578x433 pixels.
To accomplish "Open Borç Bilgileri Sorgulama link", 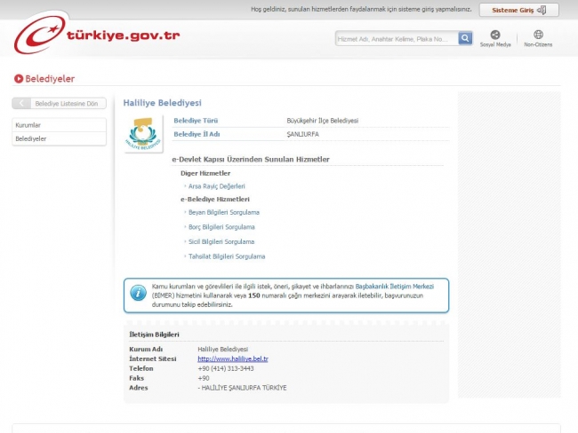I will point(221,227).
